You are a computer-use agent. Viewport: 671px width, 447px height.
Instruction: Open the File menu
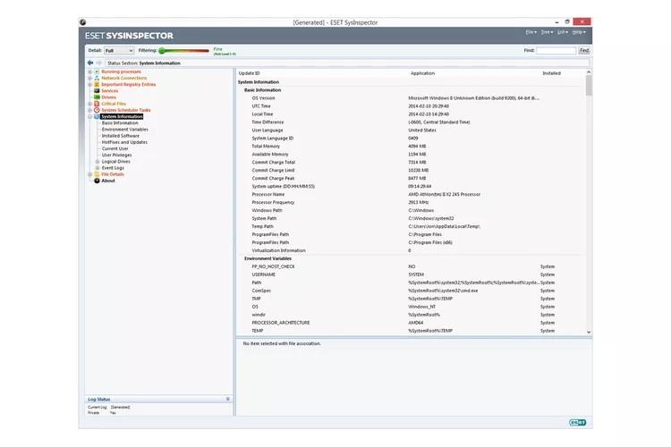pos(531,32)
